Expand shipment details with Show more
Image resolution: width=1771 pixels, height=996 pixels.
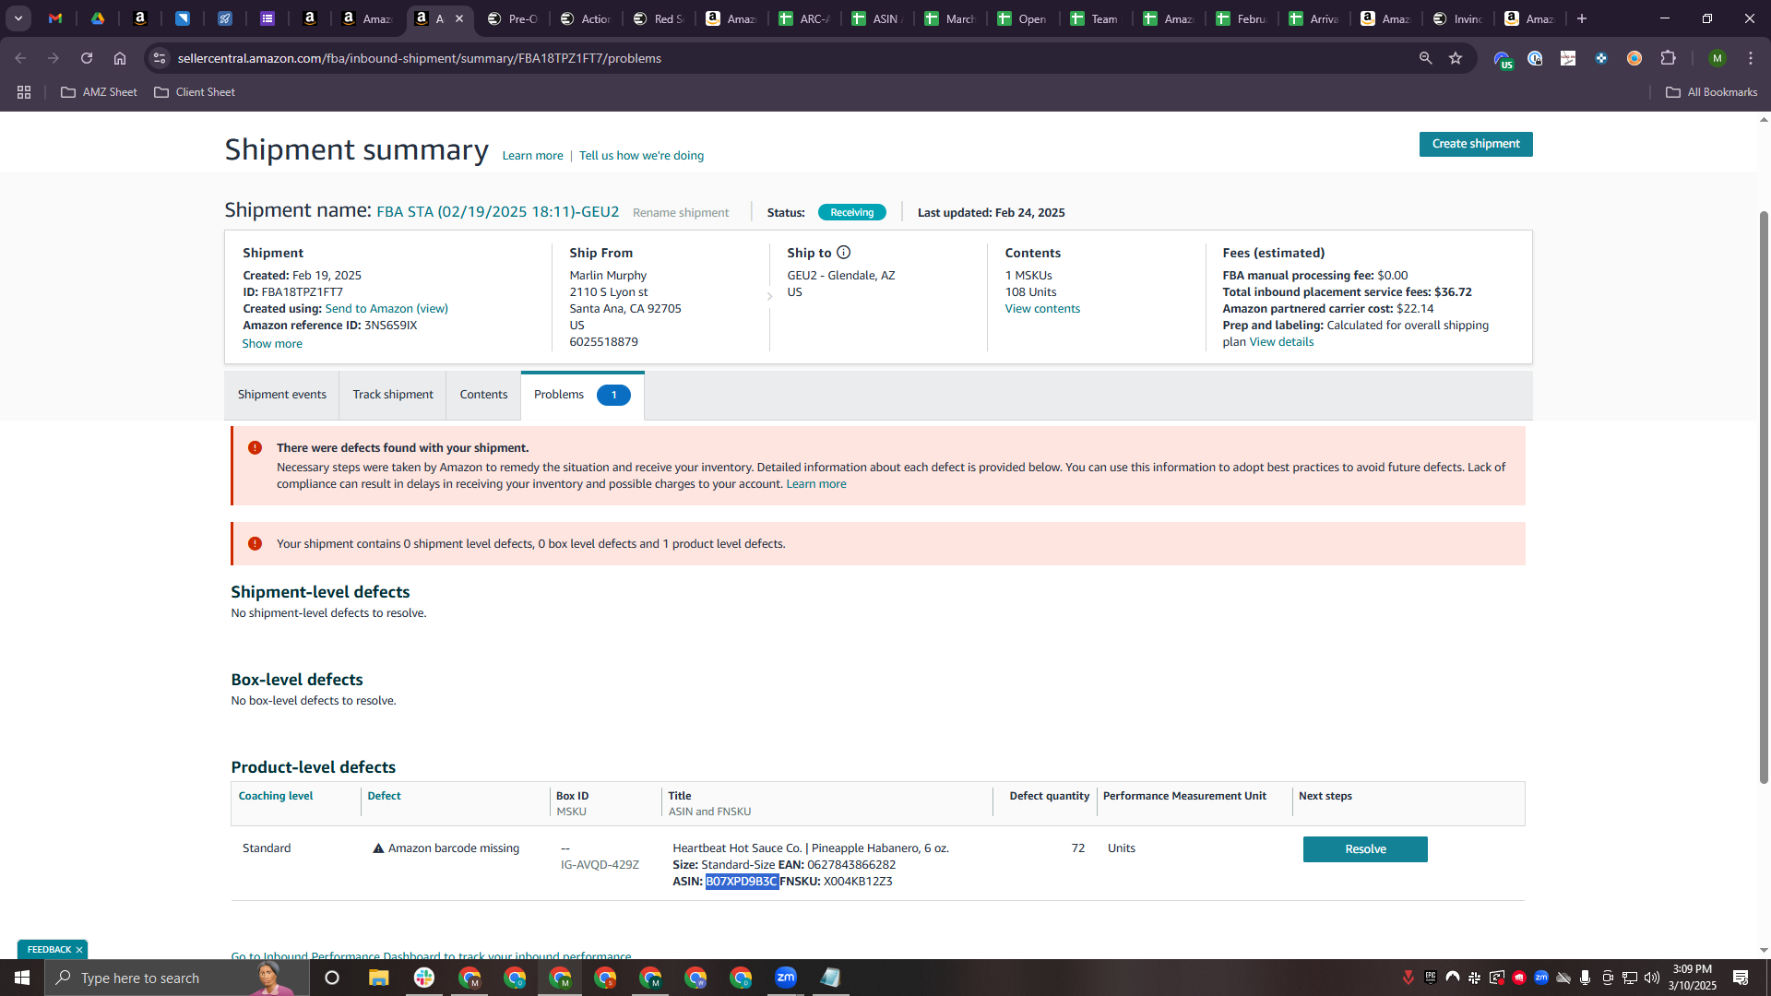pyautogui.click(x=272, y=344)
